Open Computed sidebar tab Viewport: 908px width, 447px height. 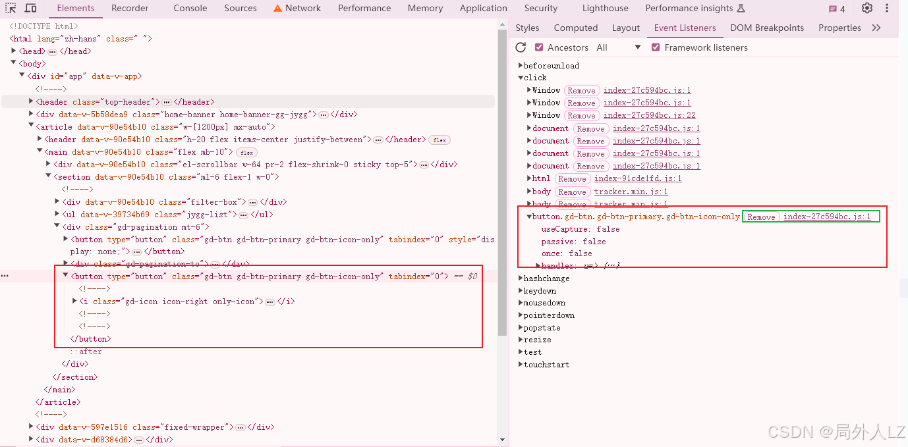coord(576,28)
